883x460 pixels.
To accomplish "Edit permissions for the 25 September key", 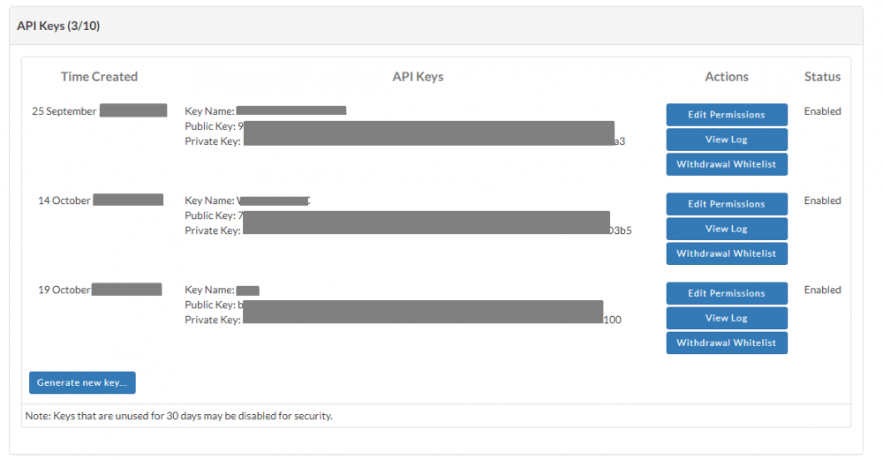I will point(726,115).
